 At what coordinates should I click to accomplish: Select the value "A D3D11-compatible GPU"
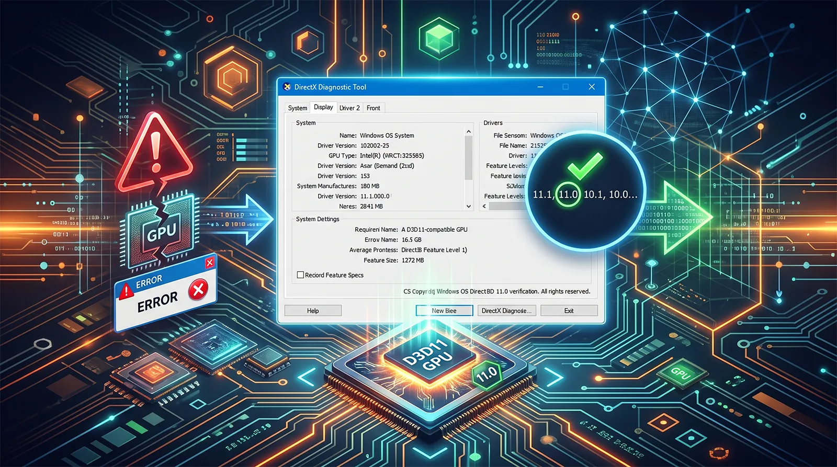[435, 230]
